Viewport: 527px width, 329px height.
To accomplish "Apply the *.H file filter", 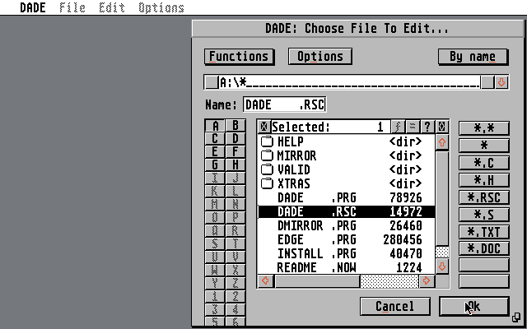I will [x=483, y=180].
